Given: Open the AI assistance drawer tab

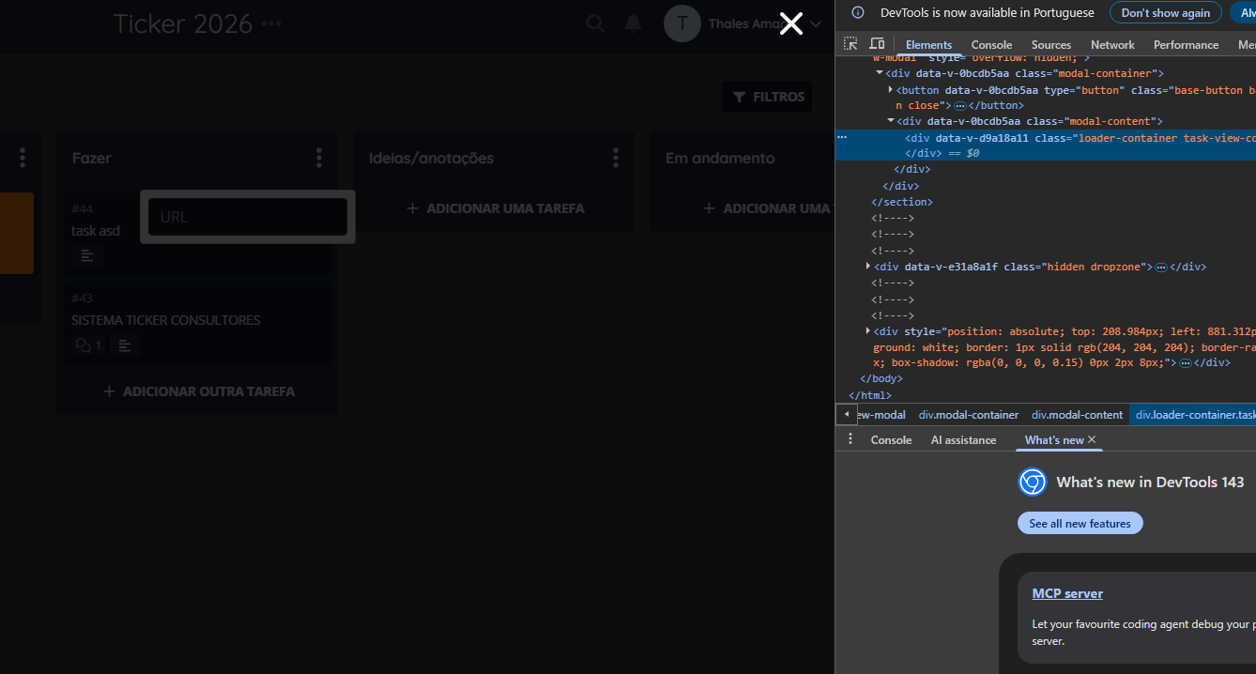Looking at the screenshot, I should point(963,440).
